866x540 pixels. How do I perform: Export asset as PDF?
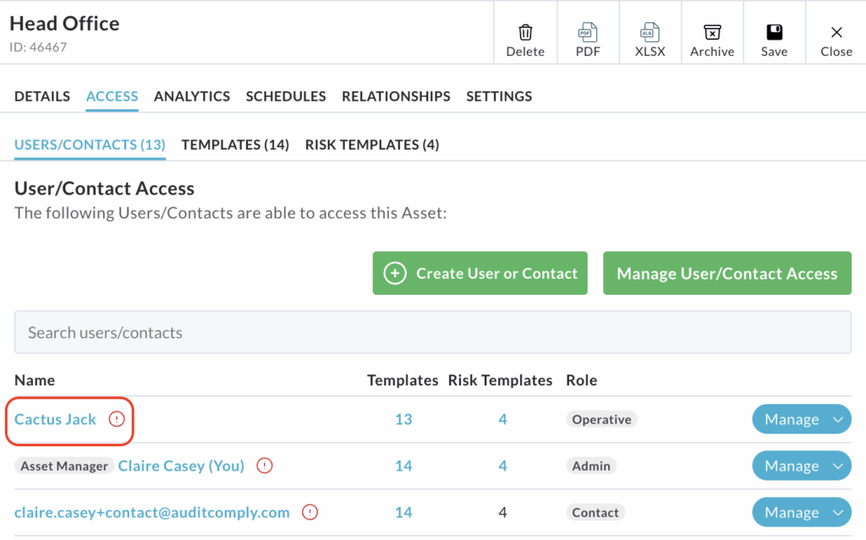point(588,34)
